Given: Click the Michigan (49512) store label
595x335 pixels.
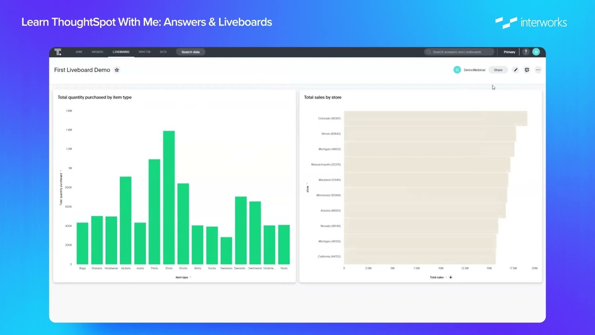Looking at the screenshot, I should [330, 149].
